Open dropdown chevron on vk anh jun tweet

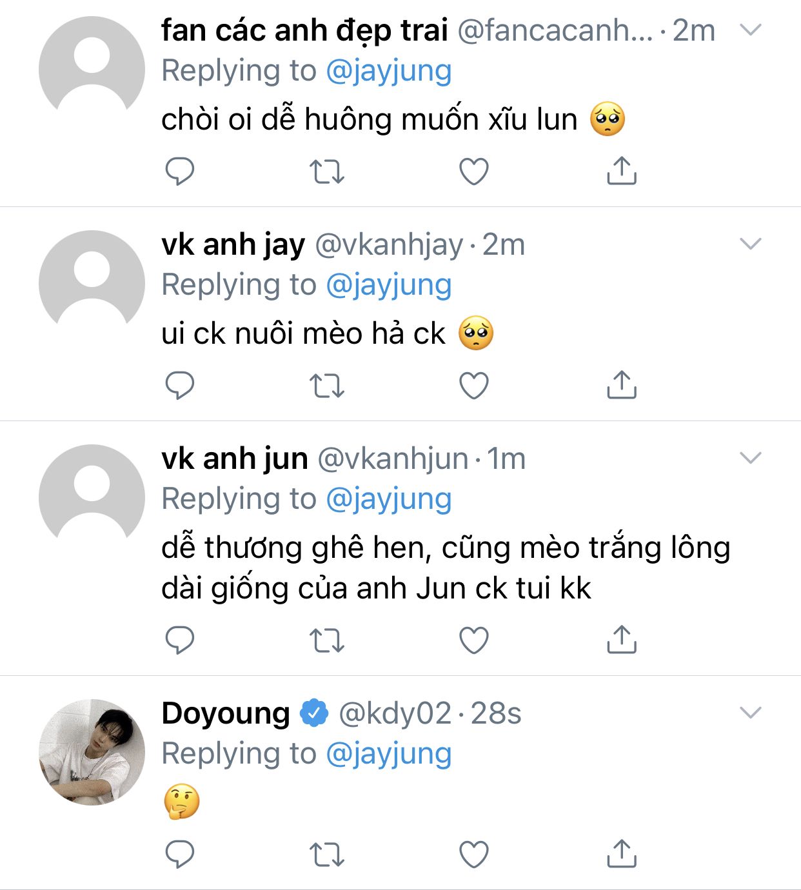[x=751, y=458]
